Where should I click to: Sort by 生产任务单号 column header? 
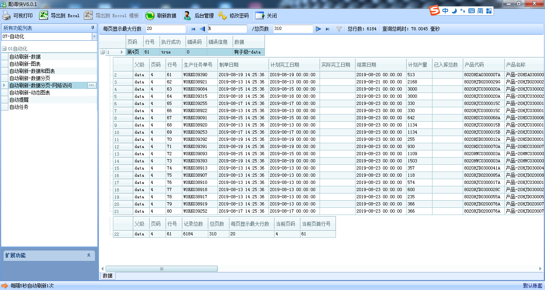(199, 65)
